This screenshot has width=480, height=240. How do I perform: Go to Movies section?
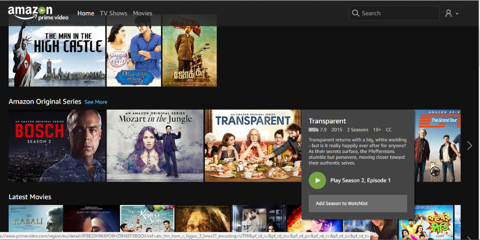click(x=142, y=13)
